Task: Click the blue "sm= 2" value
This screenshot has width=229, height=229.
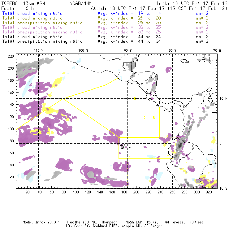Action: [x=202, y=13]
